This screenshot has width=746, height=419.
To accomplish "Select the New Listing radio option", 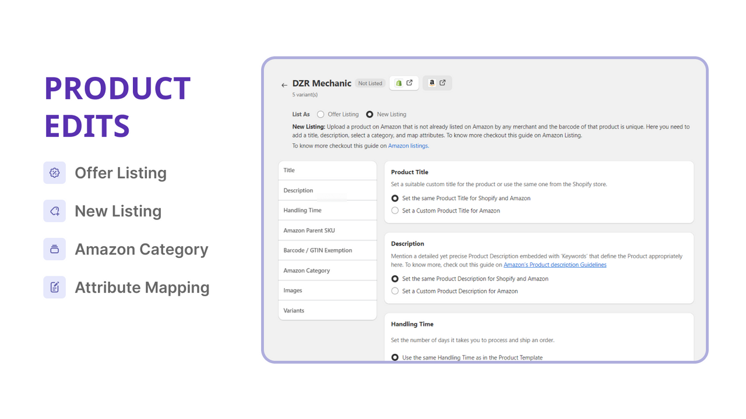I will pyautogui.click(x=370, y=115).
